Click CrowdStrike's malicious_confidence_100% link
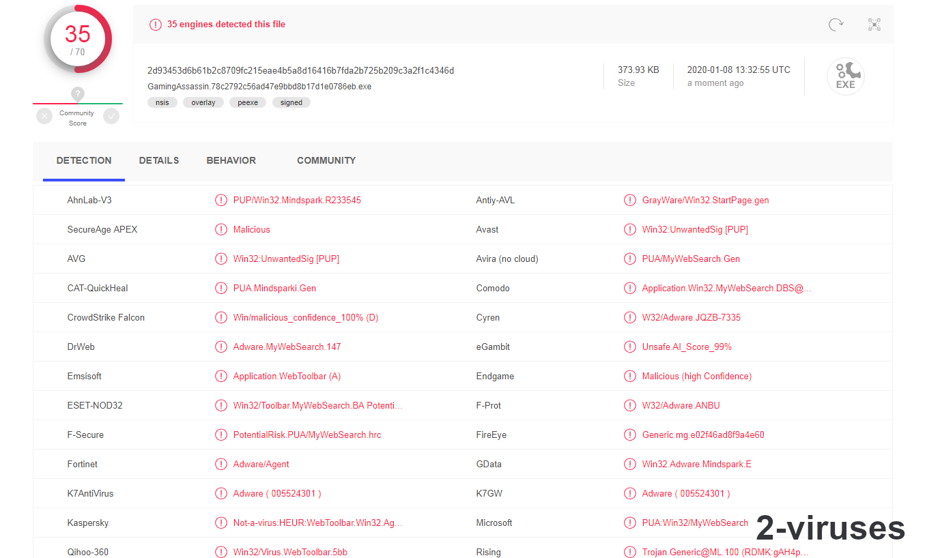Viewport: 927px width, 558px height. tap(306, 317)
